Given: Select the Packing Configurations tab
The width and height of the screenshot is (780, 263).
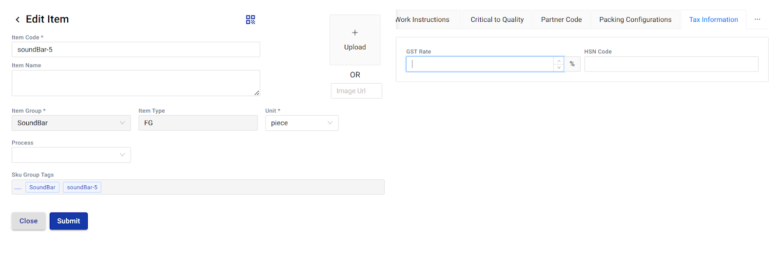Looking at the screenshot, I should [x=635, y=20].
